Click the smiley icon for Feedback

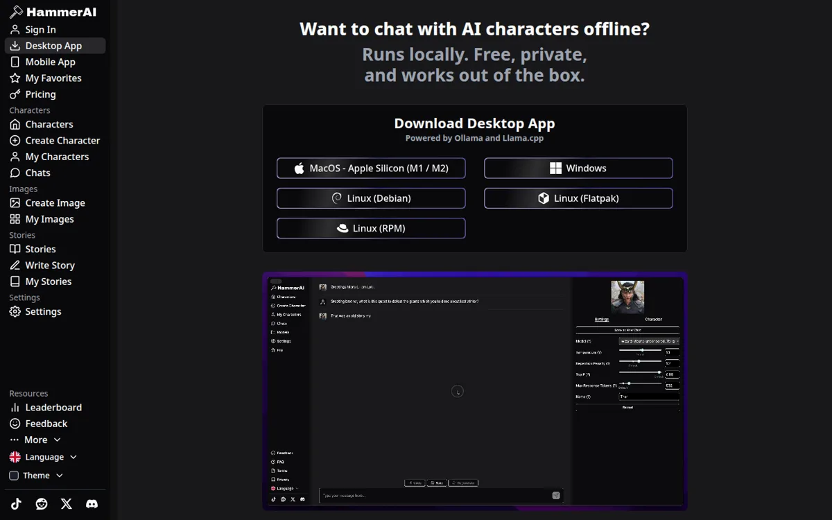[15, 424]
